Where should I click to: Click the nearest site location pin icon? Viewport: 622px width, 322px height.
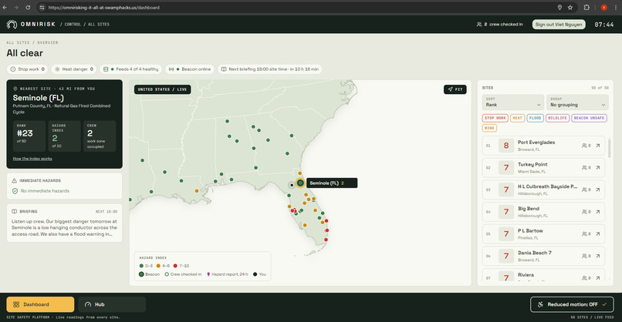pyautogui.click(x=15, y=89)
